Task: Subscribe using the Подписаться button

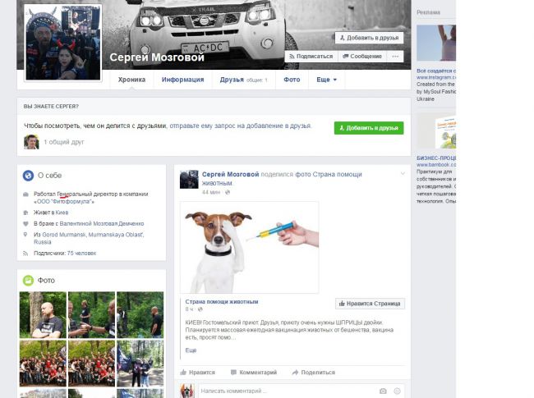Action: tap(311, 57)
